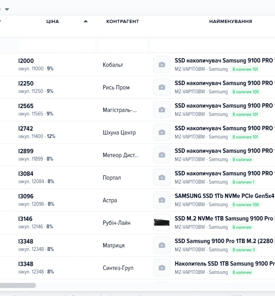Screen dimensions: 275x296
Task: Focus the КОНТРАГЕНТ filter input field
Action: click(x=123, y=45)
